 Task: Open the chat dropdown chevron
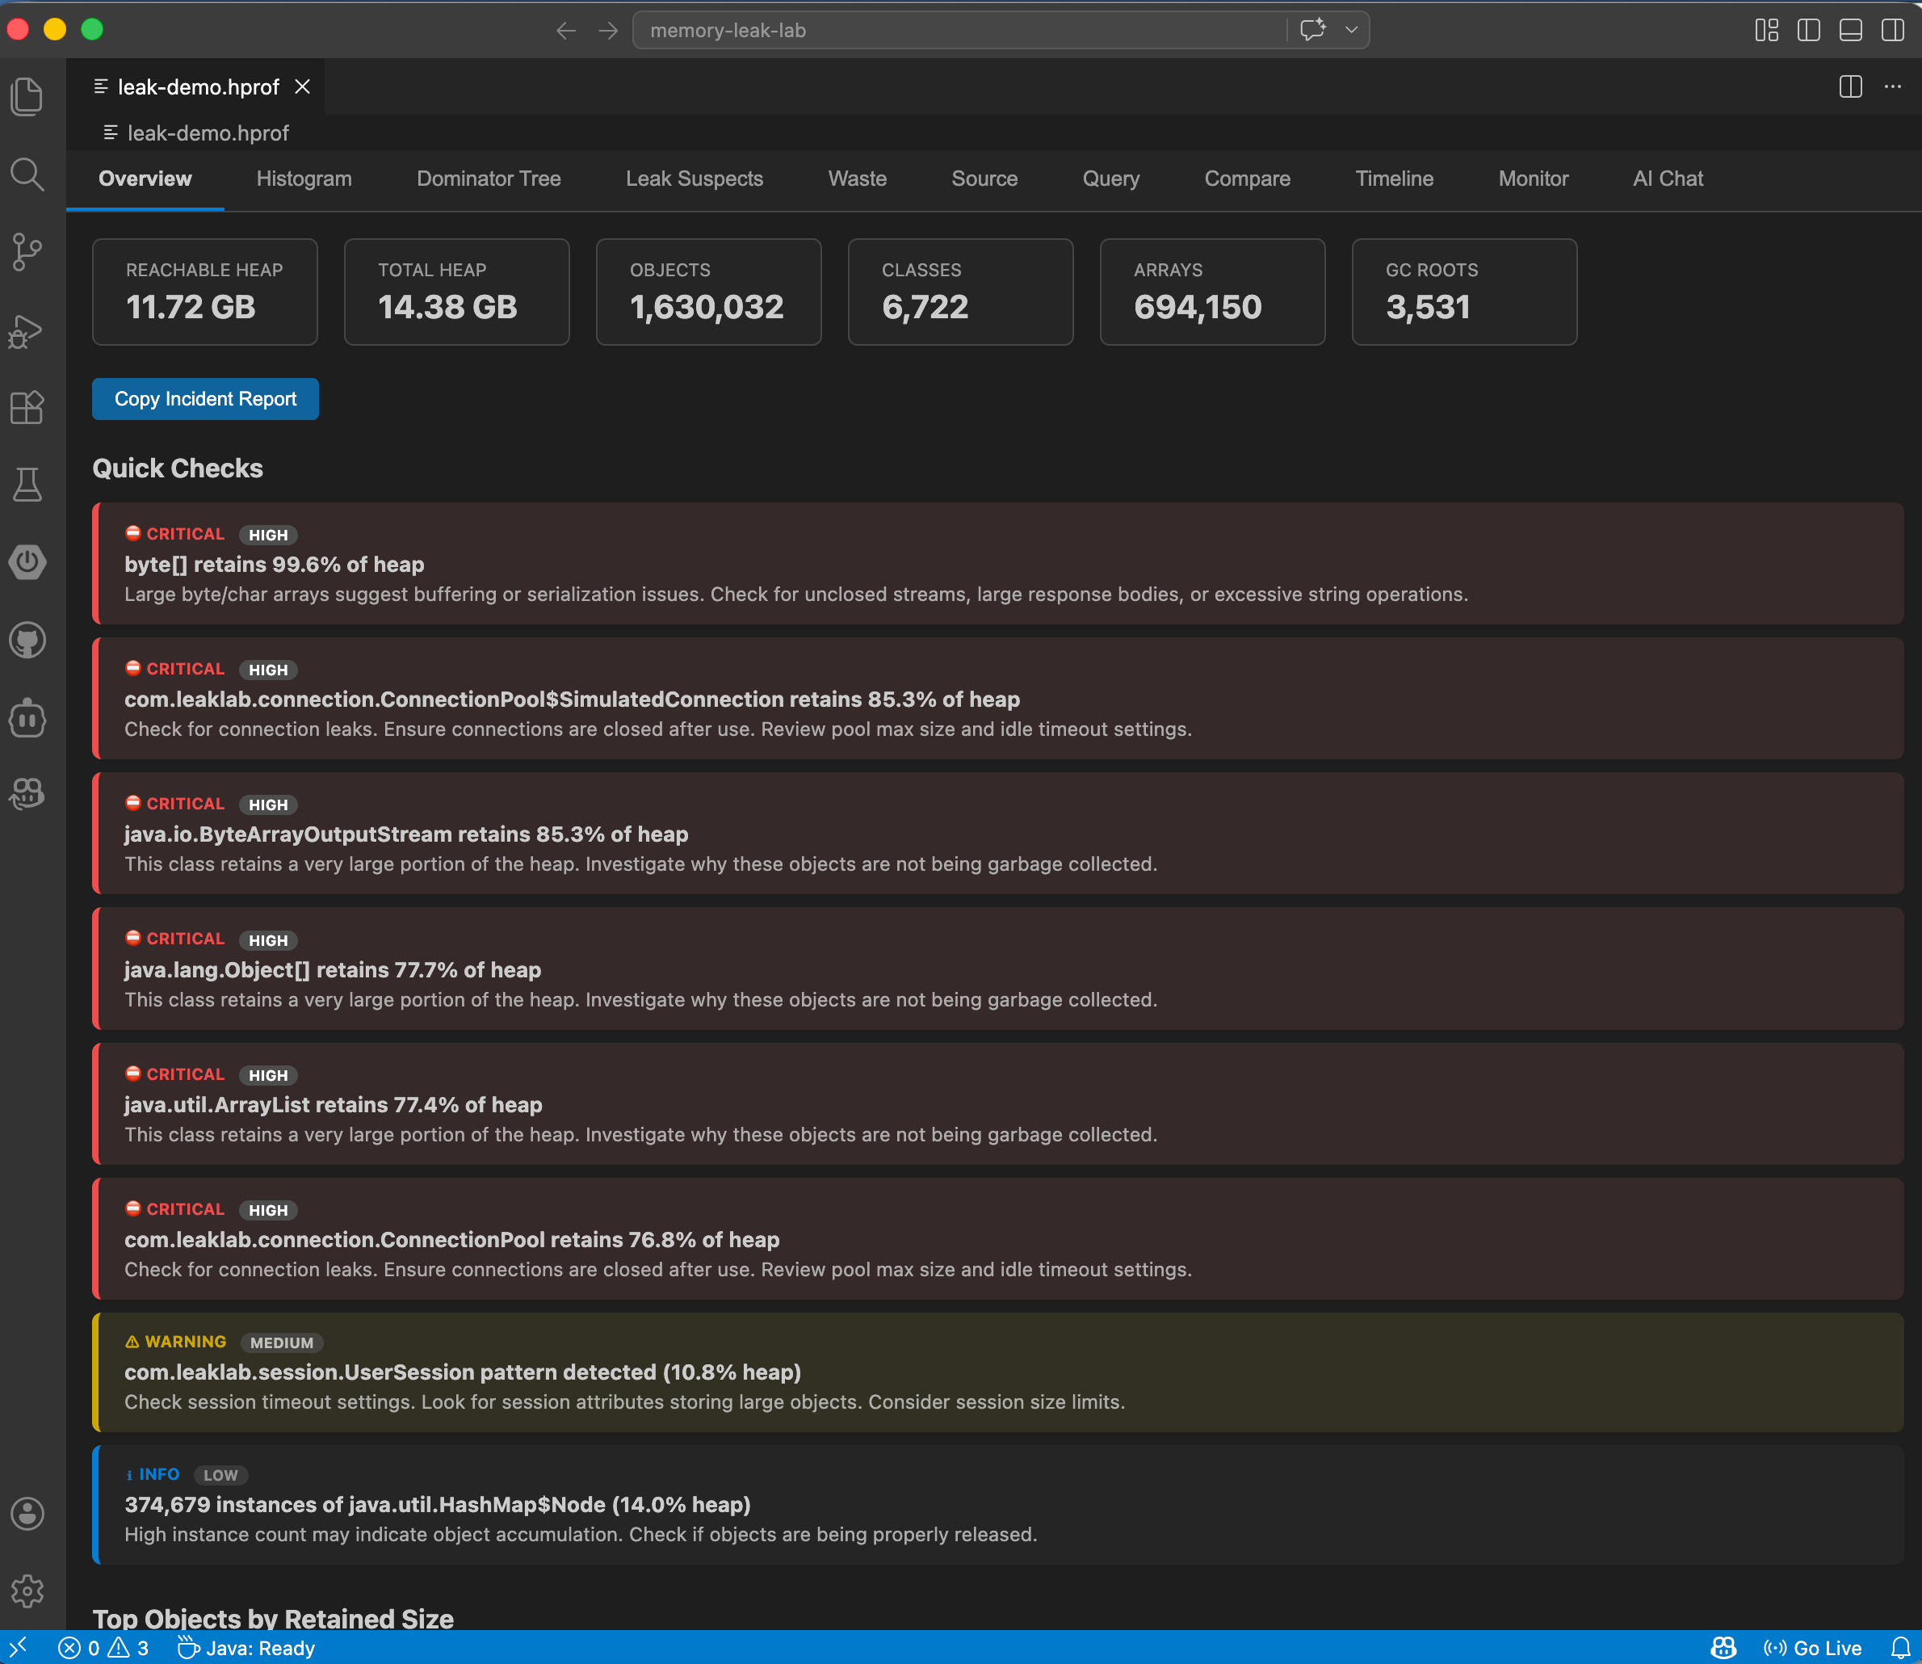tap(1352, 31)
